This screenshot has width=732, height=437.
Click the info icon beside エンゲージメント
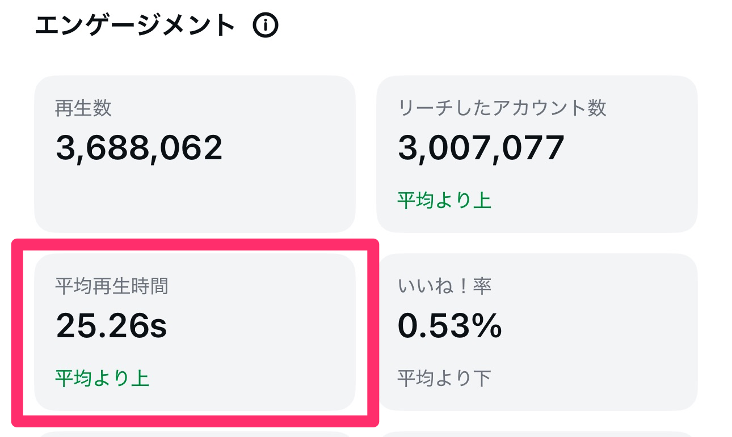(x=266, y=26)
